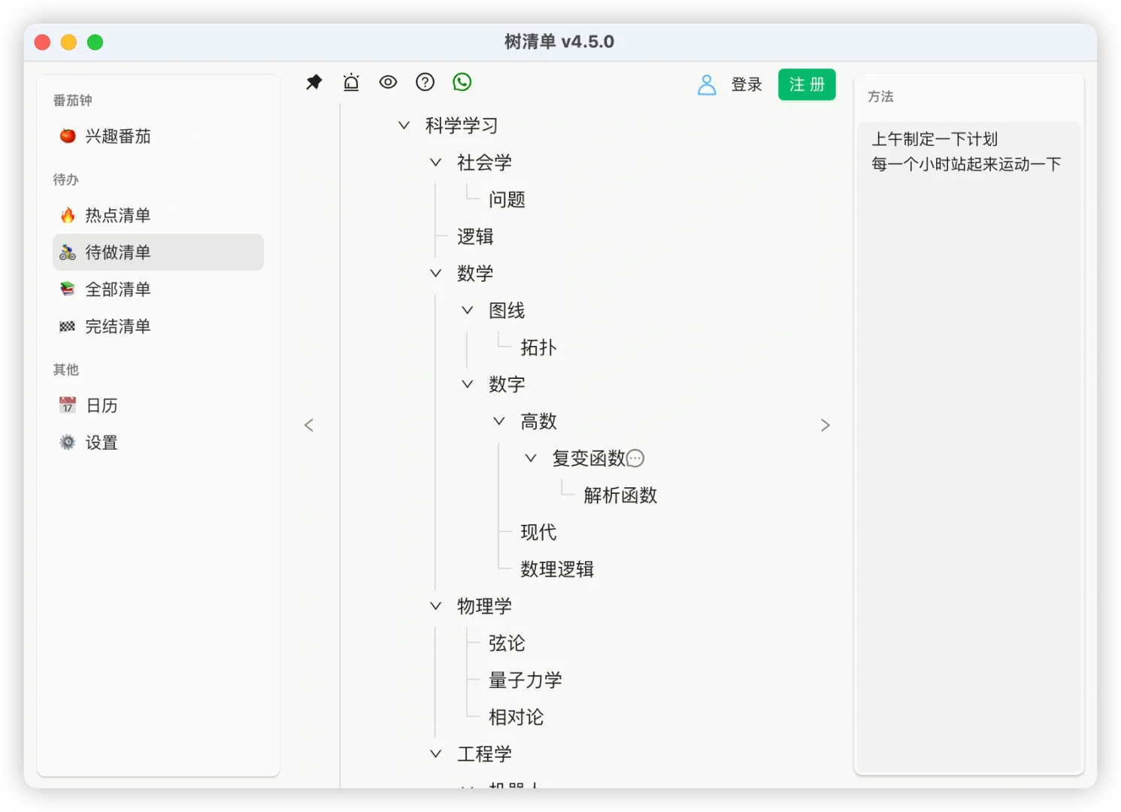1121x812 pixels.
Task: Click the 登录 link
Action: pos(746,85)
